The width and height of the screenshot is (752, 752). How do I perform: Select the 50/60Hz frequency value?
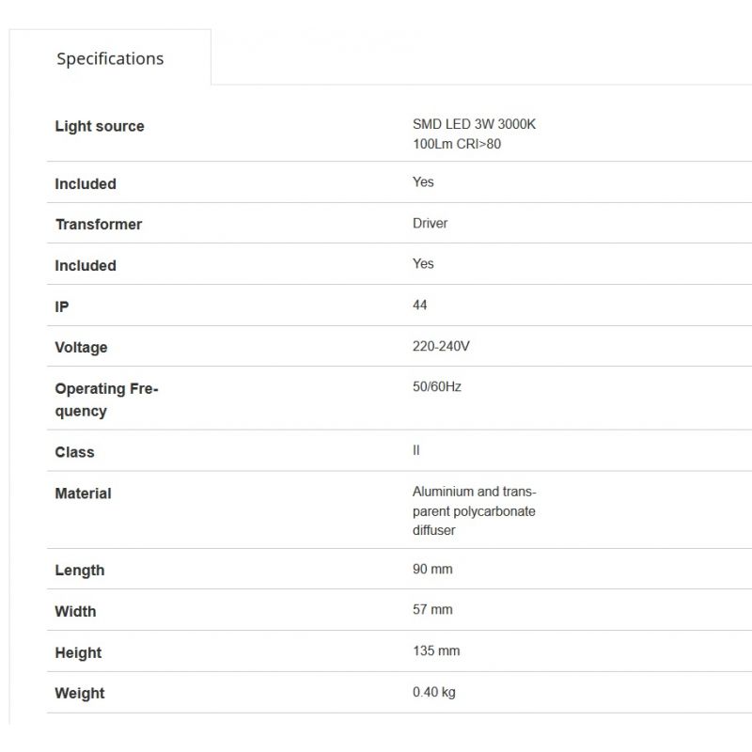437,387
